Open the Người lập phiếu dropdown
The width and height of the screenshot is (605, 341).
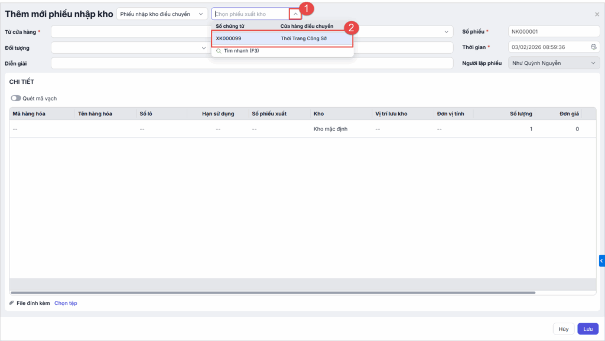point(554,63)
